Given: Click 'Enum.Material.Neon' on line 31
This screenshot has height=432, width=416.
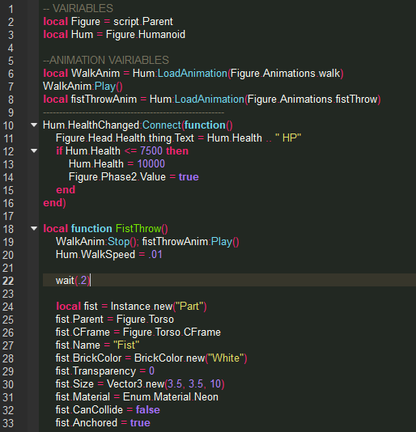Looking at the screenshot, I should 171,397.
